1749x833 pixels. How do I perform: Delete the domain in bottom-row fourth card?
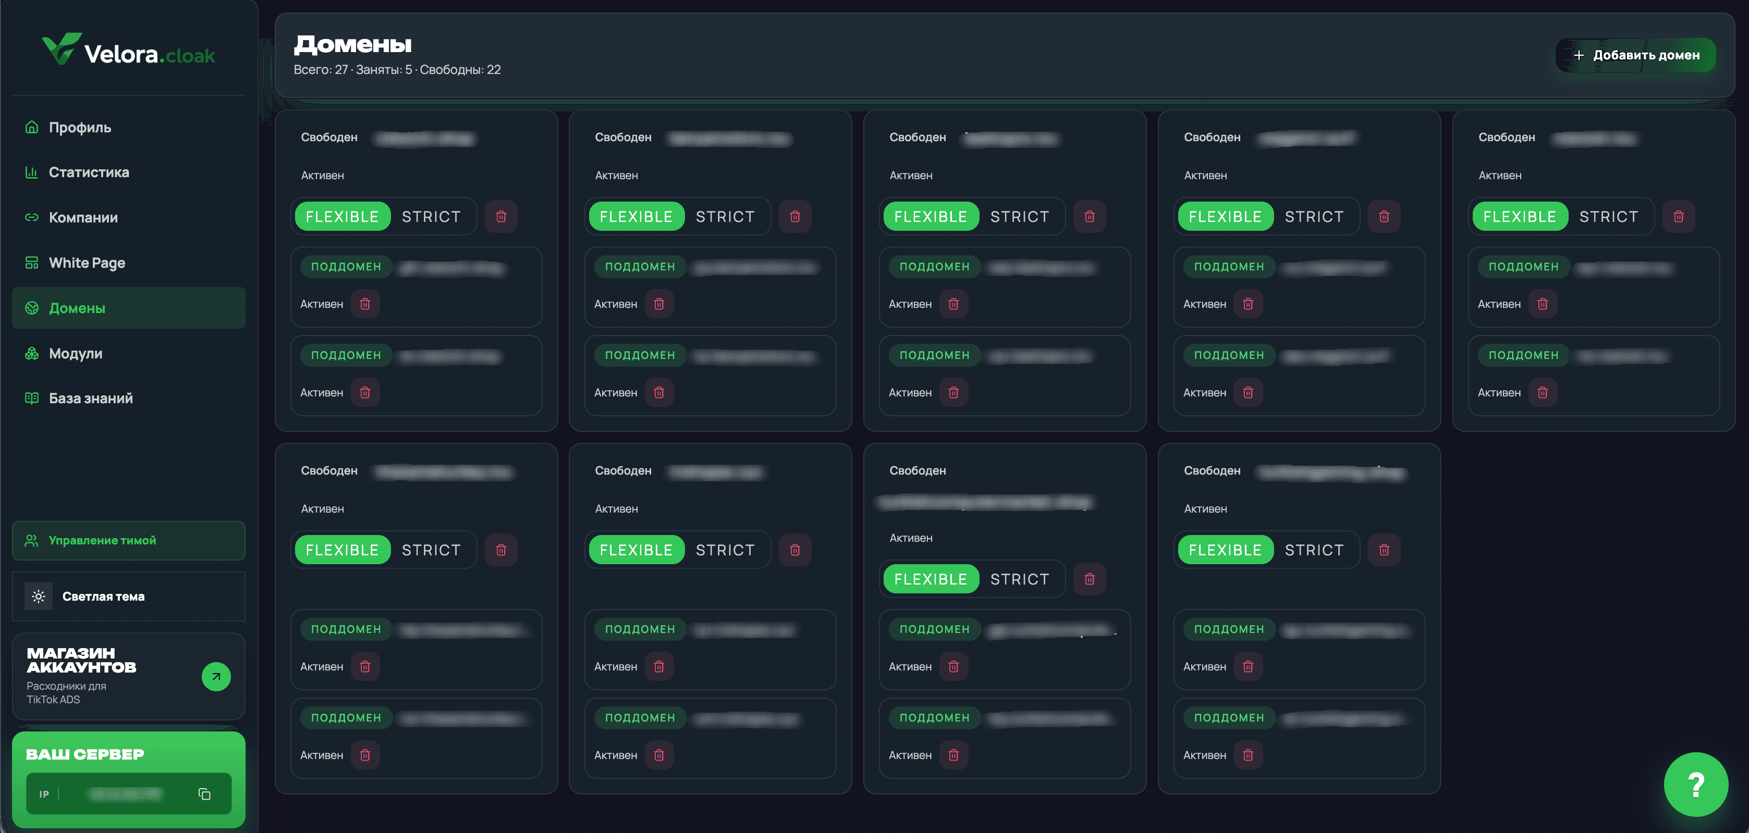pyautogui.click(x=1385, y=550)
